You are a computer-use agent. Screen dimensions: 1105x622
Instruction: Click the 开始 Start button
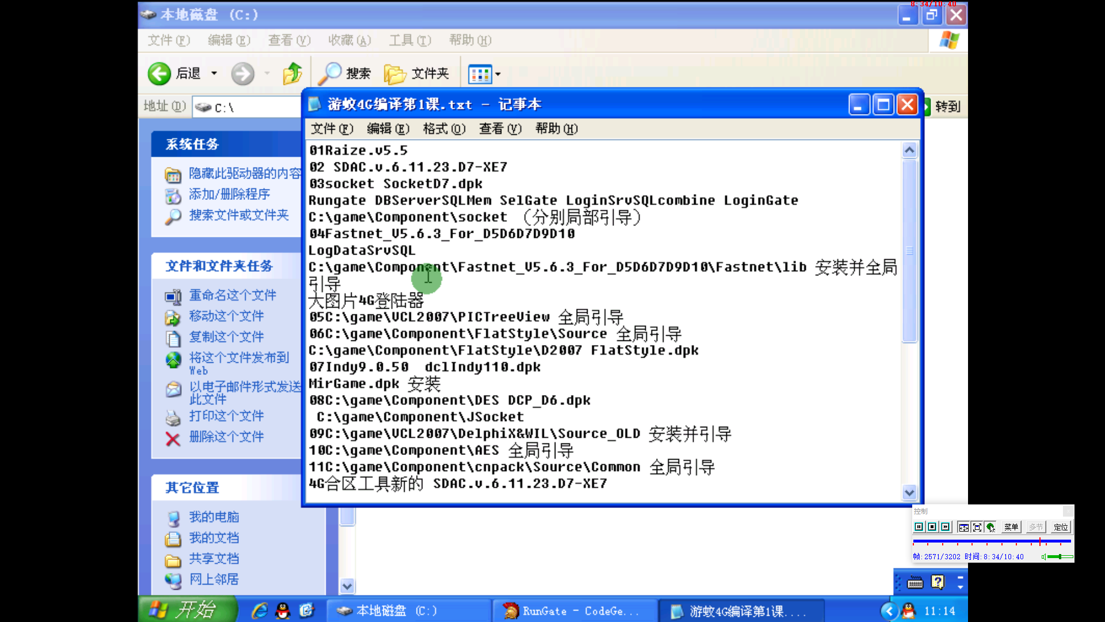187,609
